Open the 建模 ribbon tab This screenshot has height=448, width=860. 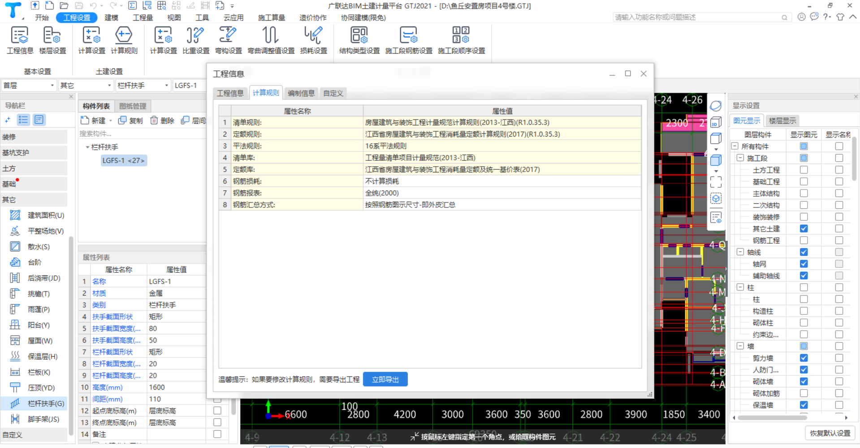(112, 18)
